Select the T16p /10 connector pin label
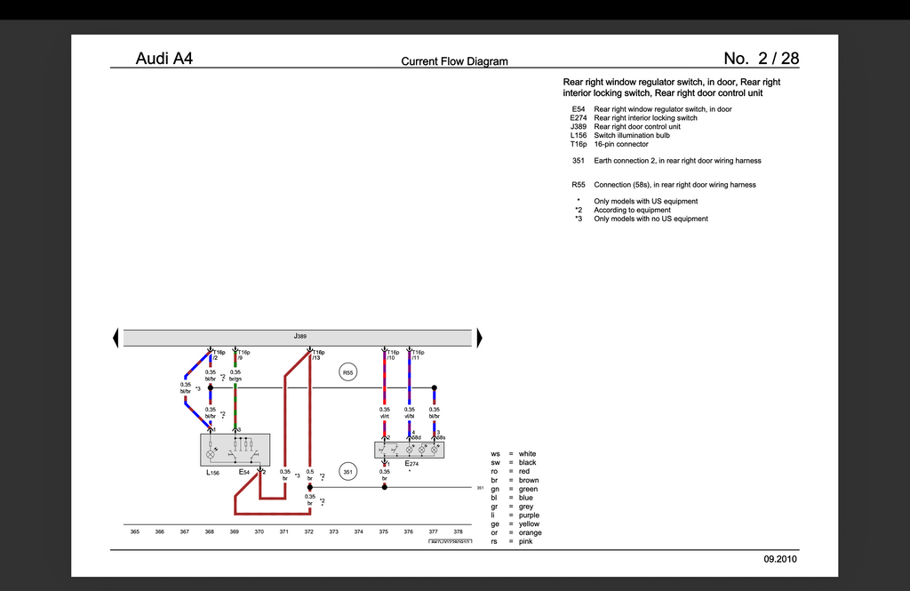 pos(393,355)
